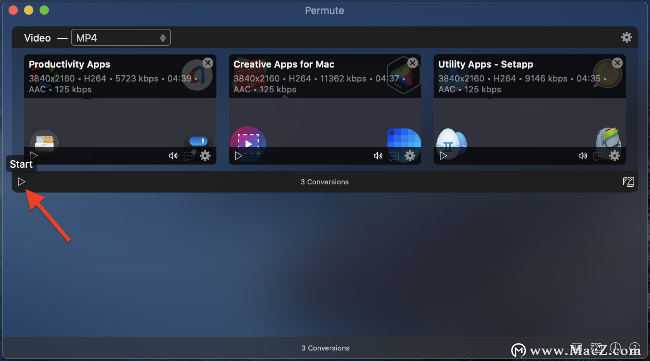The width and height of the screenshot is (650, 361).
Task: Open help via question mark icon
Action: tap(634, 348)
